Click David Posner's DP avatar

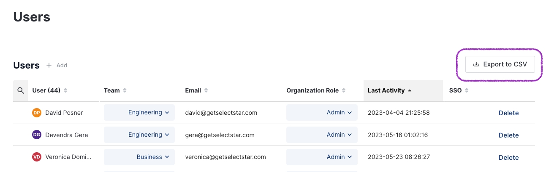coord(37,113)
